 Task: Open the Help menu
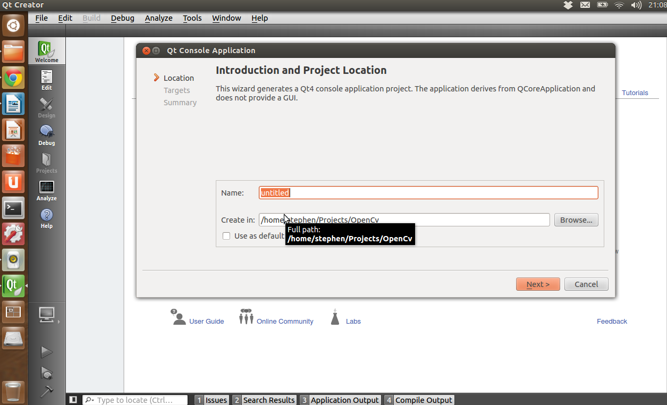[x=260, y=18]
